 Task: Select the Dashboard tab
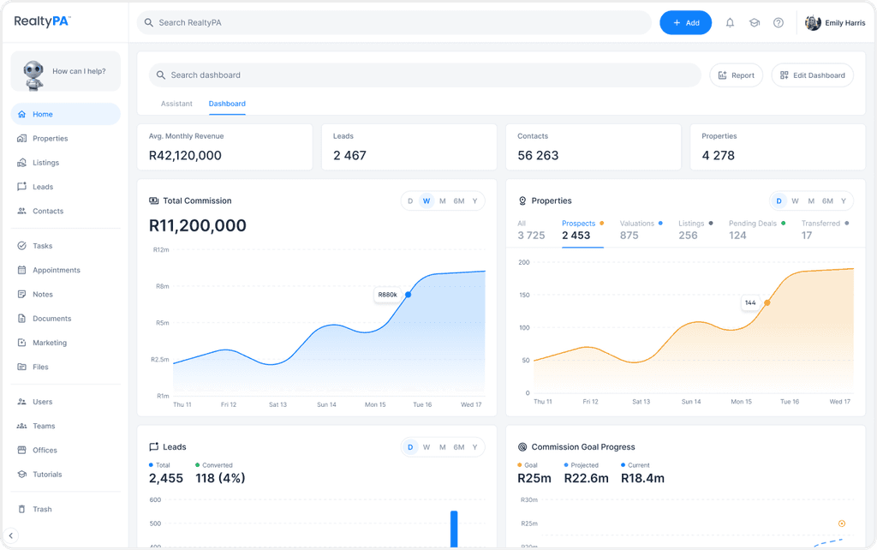227,104
